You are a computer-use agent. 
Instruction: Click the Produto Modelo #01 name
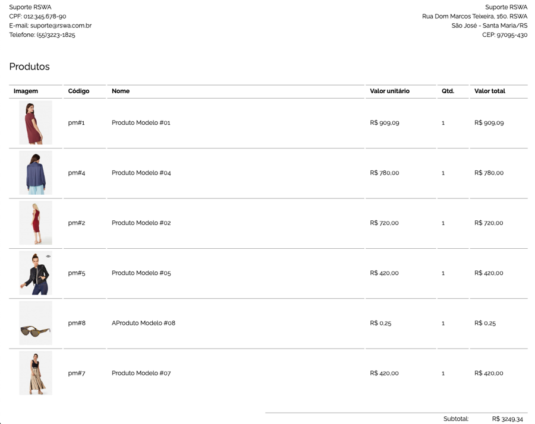click(141, 123)
